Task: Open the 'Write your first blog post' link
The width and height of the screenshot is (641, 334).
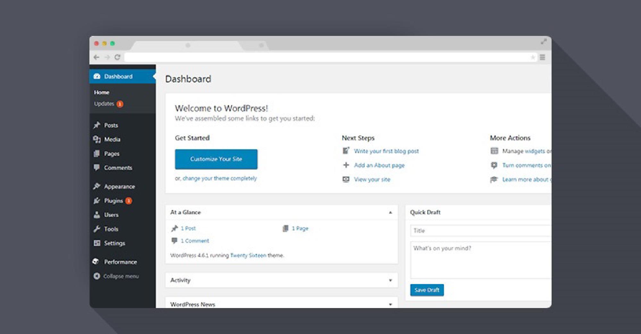Action: tap(386, 151)
